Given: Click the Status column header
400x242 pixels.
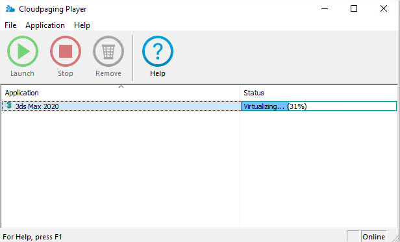Looking at the screenshot, I should (x=318, y=93).
